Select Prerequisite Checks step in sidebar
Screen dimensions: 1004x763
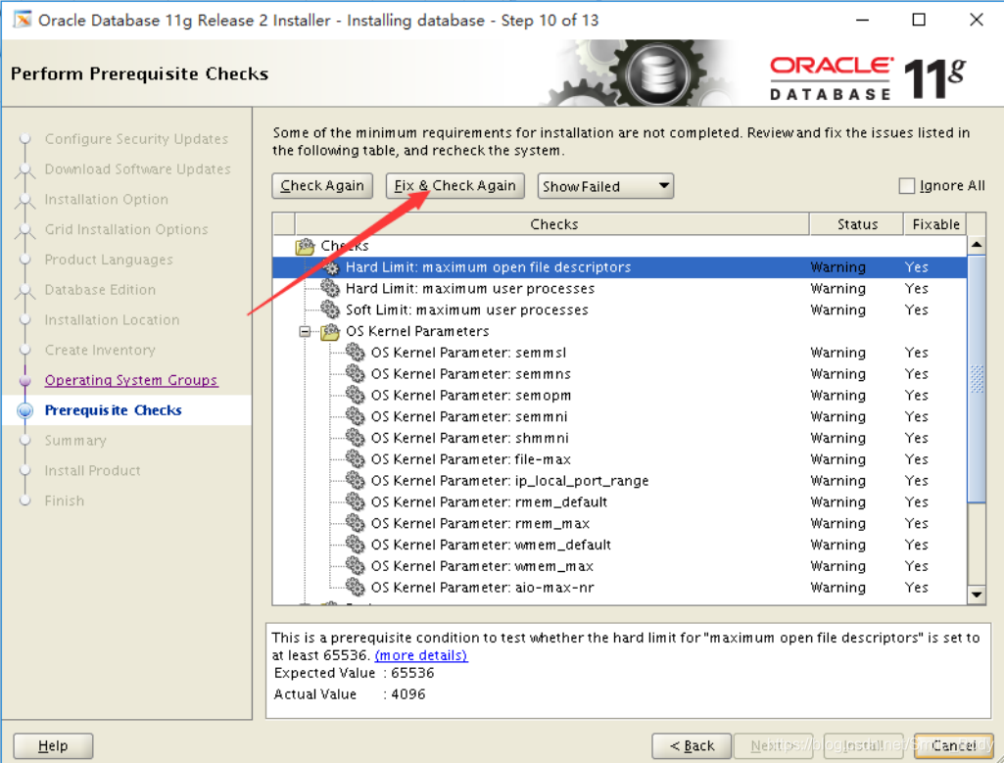coord(114,410)
